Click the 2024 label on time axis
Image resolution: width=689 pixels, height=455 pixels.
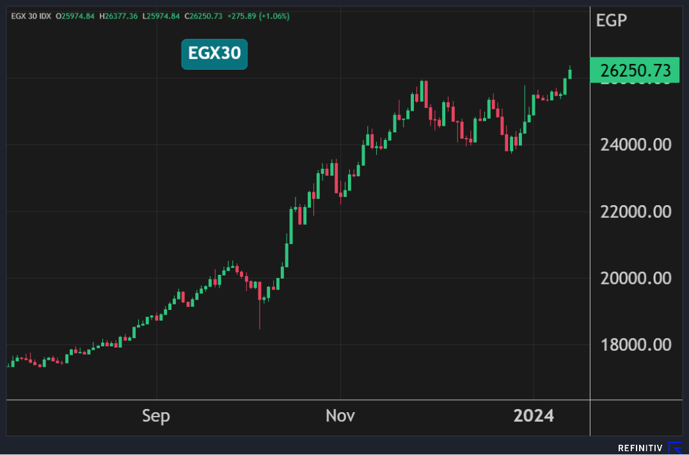tap(534, 417)
